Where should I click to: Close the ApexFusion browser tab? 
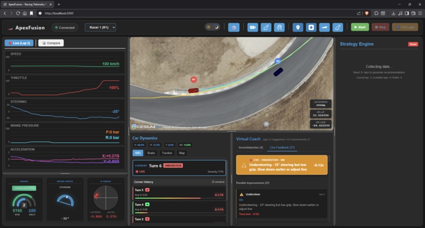click(51, 4)
